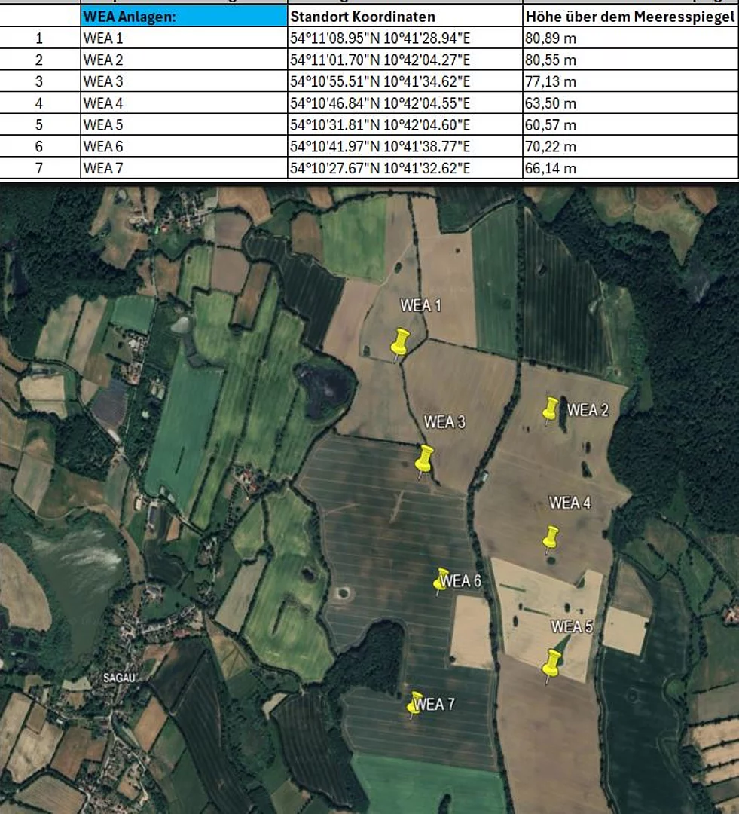Click the WEA 7 name cell in table
The height and width of the screenshot is (814, 739).
pyautogui.click(x=184, y=168)
